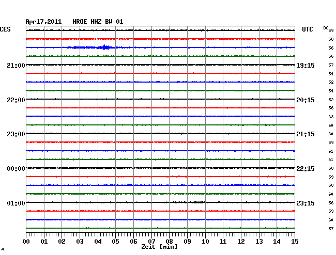Click the DC value 52 beside 20:15
The height and width of the screenshot is (255, 336).
click(331, 100)
